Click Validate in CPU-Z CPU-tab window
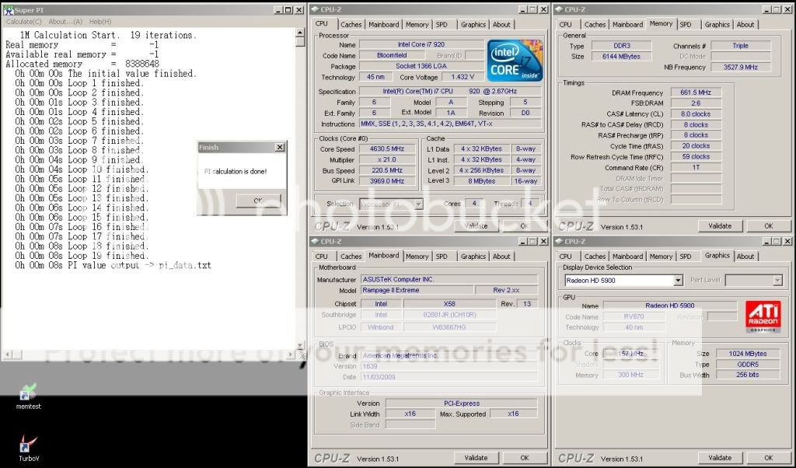796x468 pixels. [x=477, y=226]
